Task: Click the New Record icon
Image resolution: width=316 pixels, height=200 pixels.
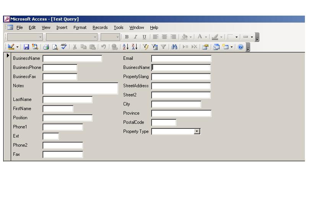Action: [186, 47]
